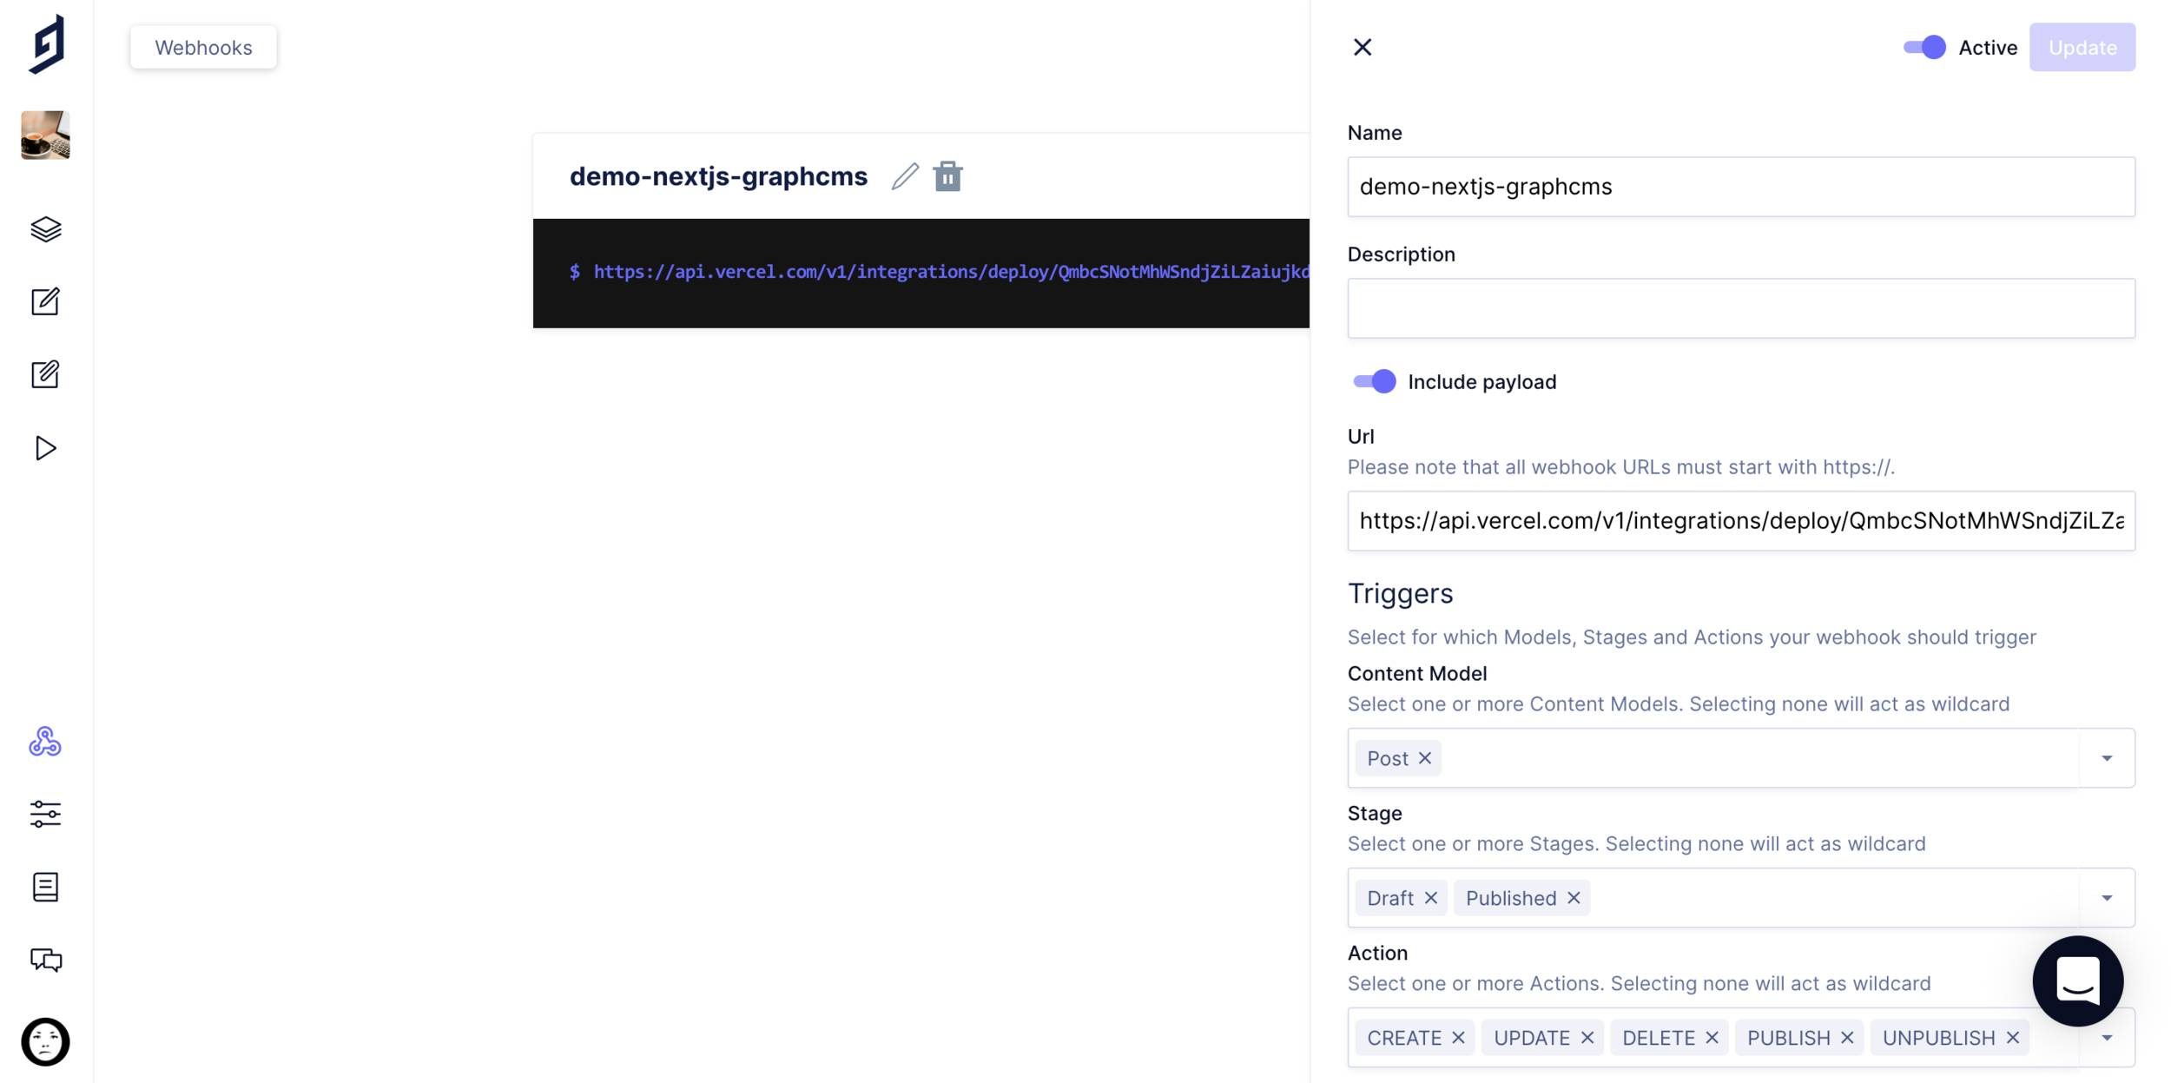Expand the Stage dropdown arrow
Viewport: 2171px width, 1083px height.
pos(2107,898)
